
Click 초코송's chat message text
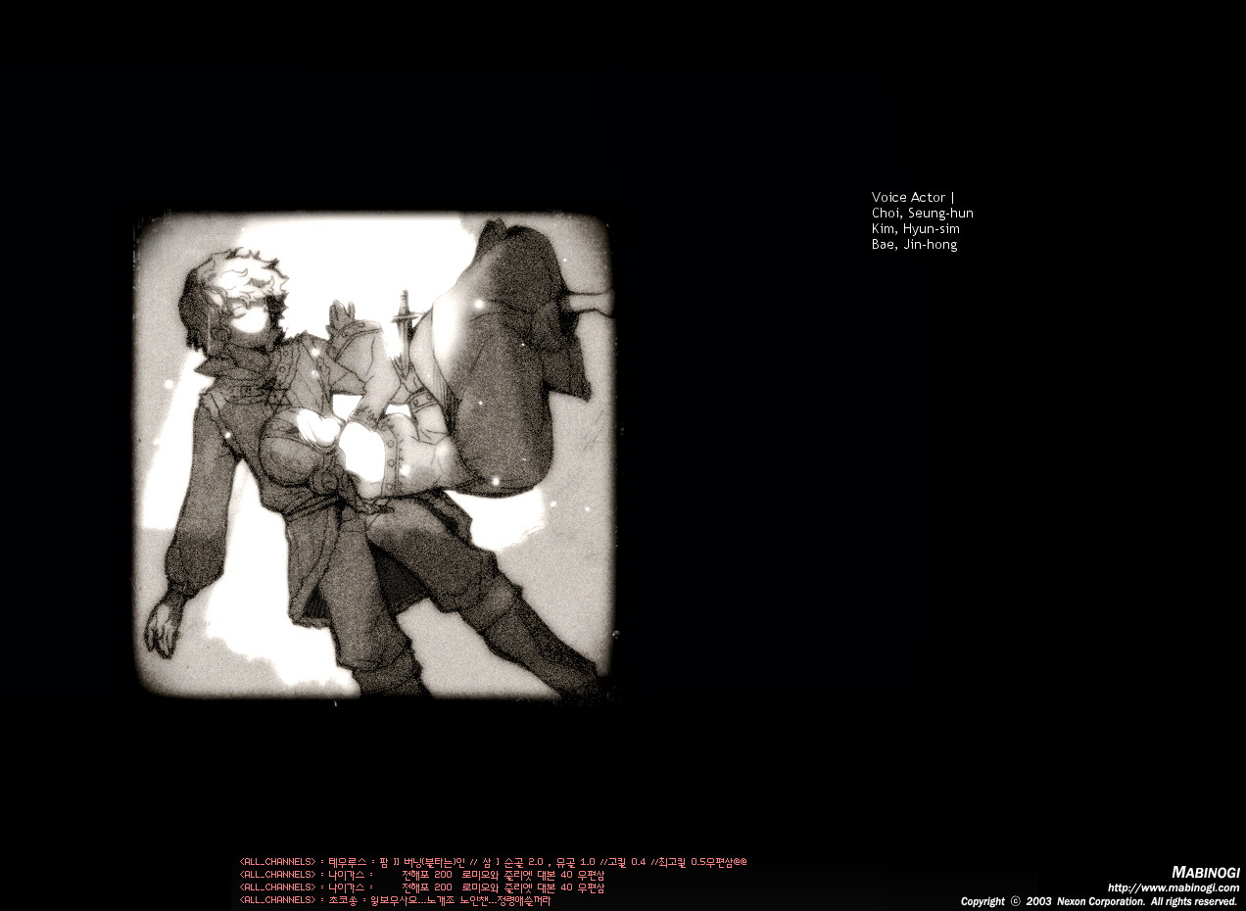pyautogui.click(x=460, y=900)
